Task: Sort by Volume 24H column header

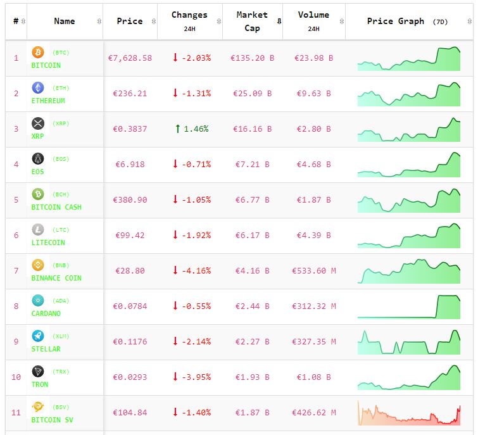Action: point(313,22)
